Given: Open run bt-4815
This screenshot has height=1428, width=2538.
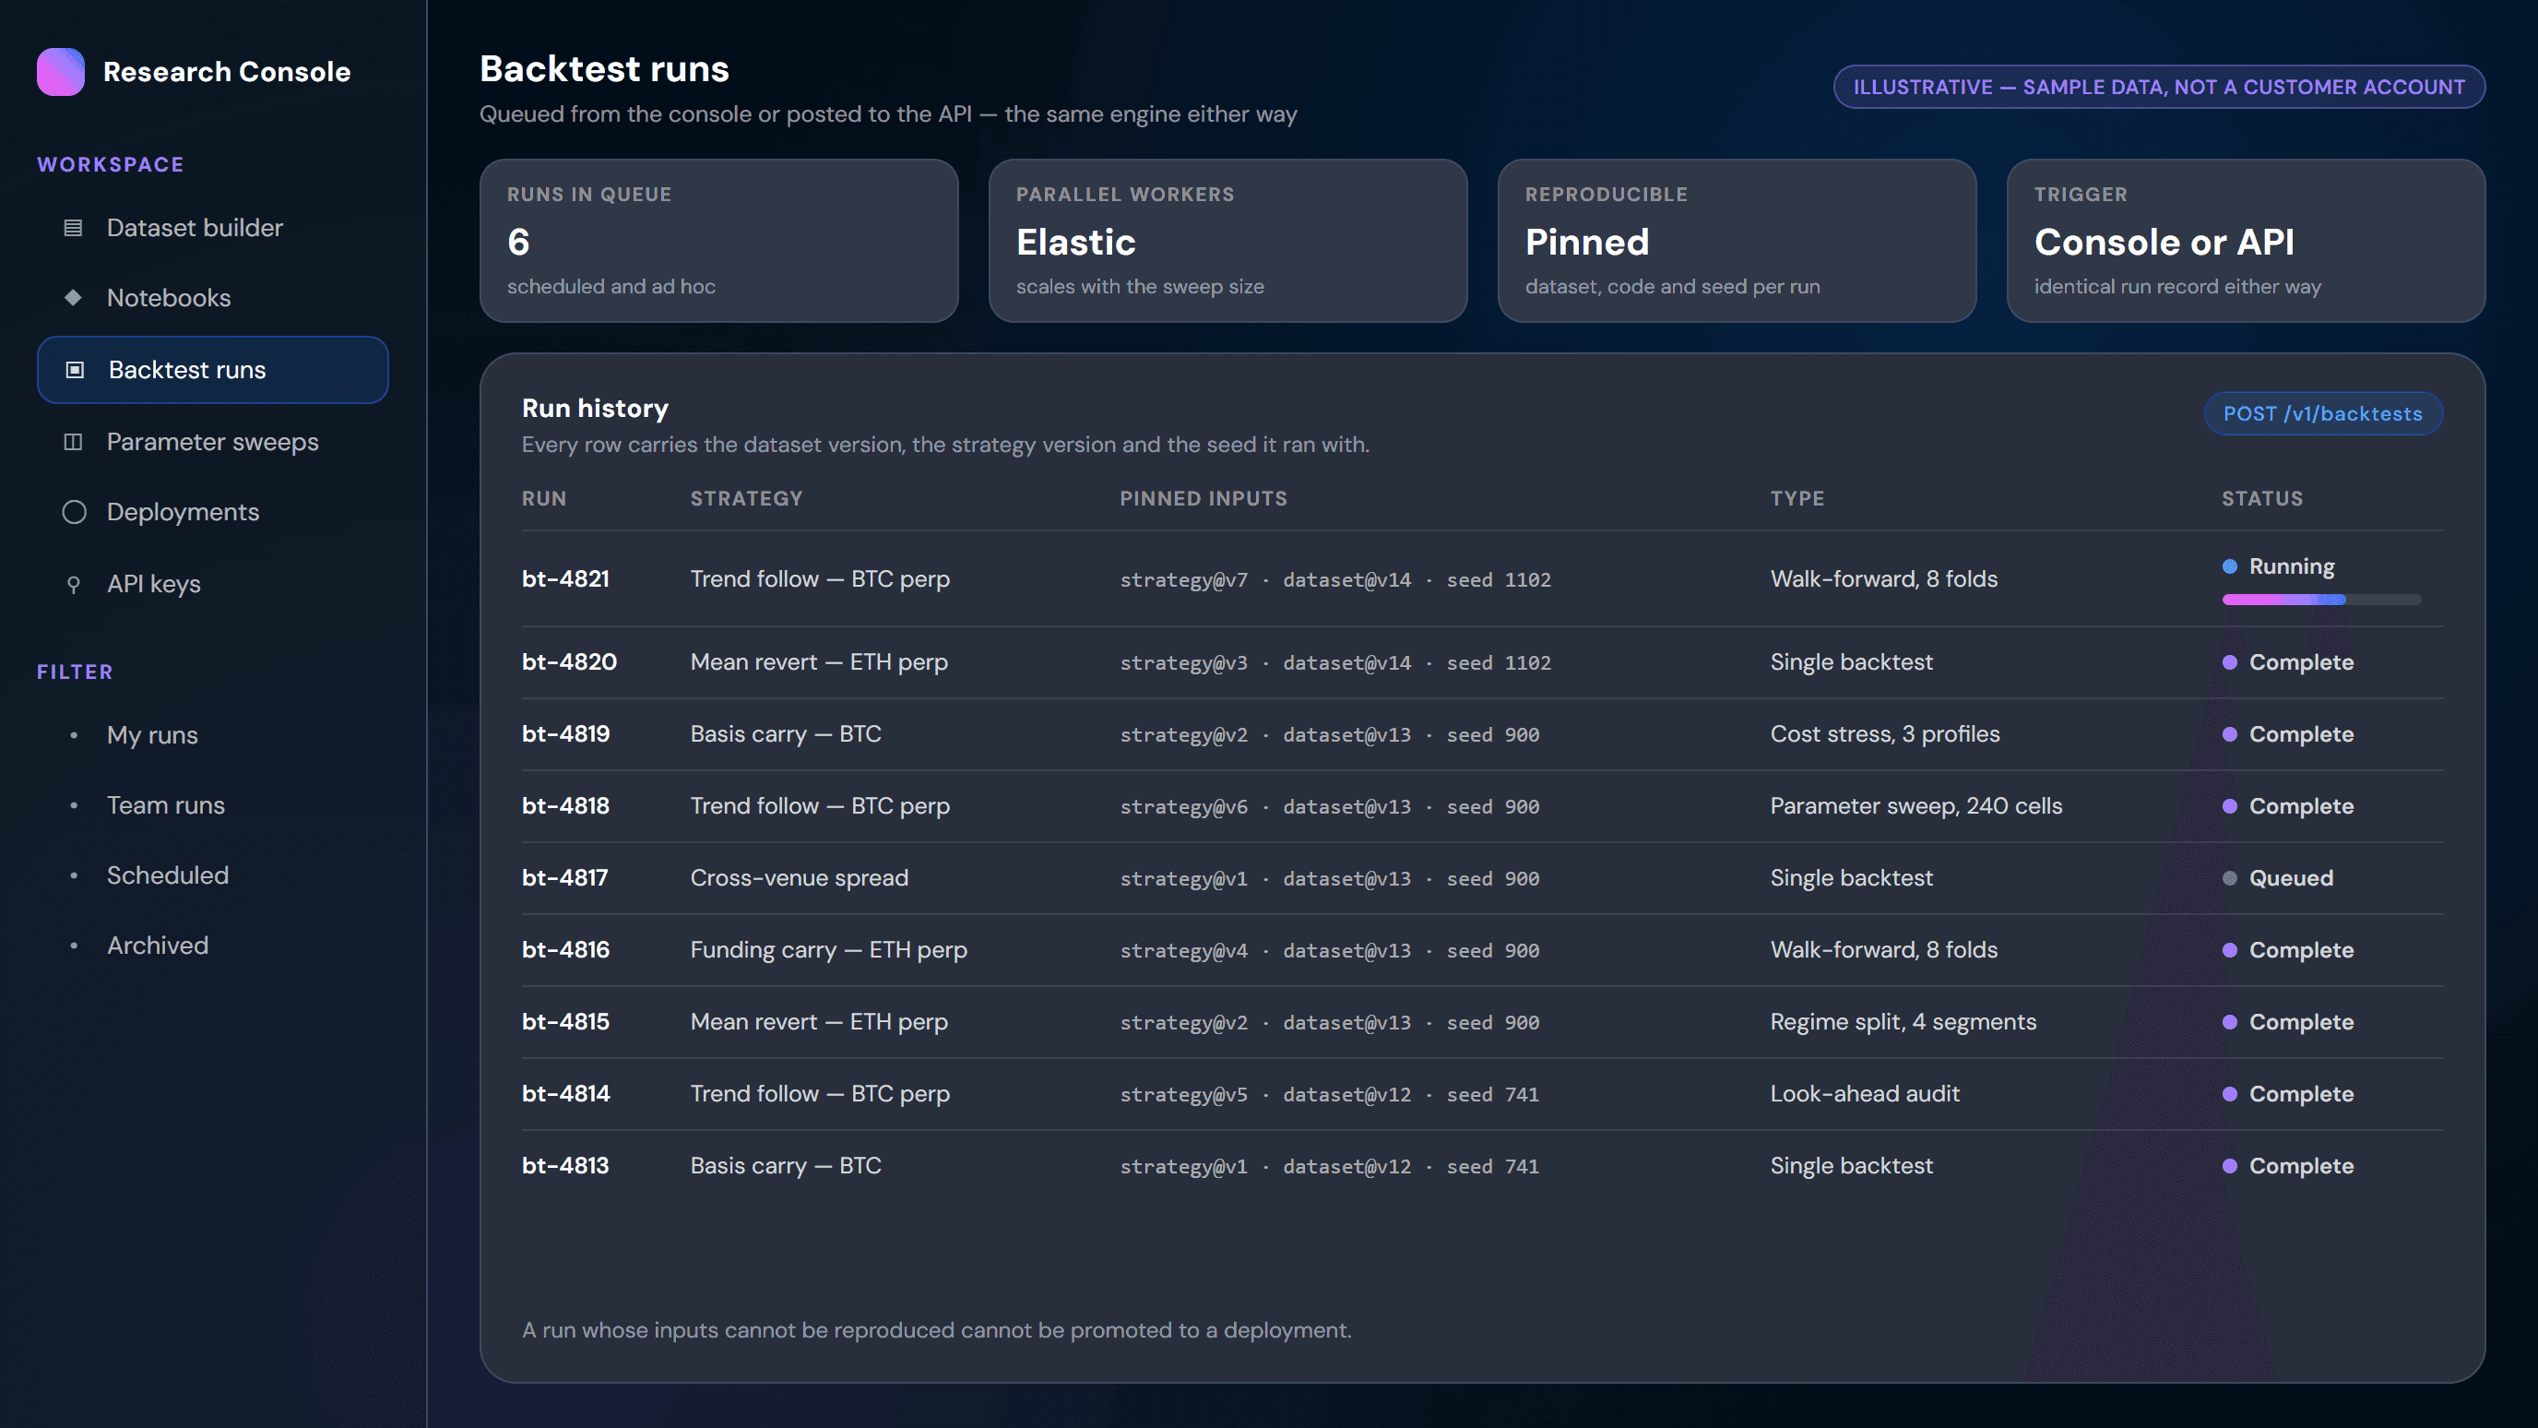Looking at the screenshot, I should tap(565, 1022).
